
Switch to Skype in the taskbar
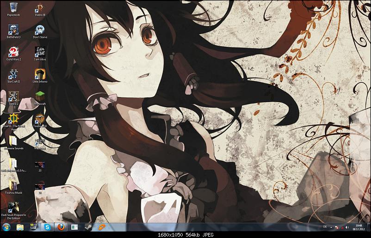point(47,227)
